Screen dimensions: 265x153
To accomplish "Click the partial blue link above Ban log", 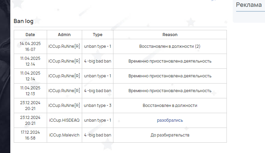I will pos(214,0).
